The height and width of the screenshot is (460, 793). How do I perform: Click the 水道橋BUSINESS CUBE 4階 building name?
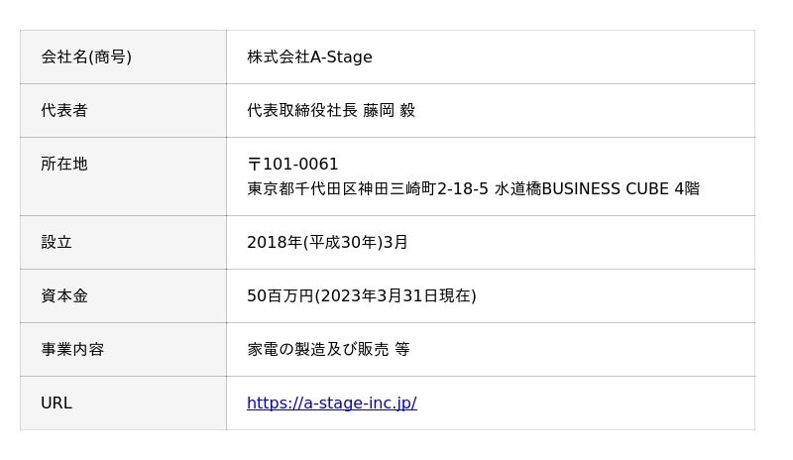[x=597, y=188]
